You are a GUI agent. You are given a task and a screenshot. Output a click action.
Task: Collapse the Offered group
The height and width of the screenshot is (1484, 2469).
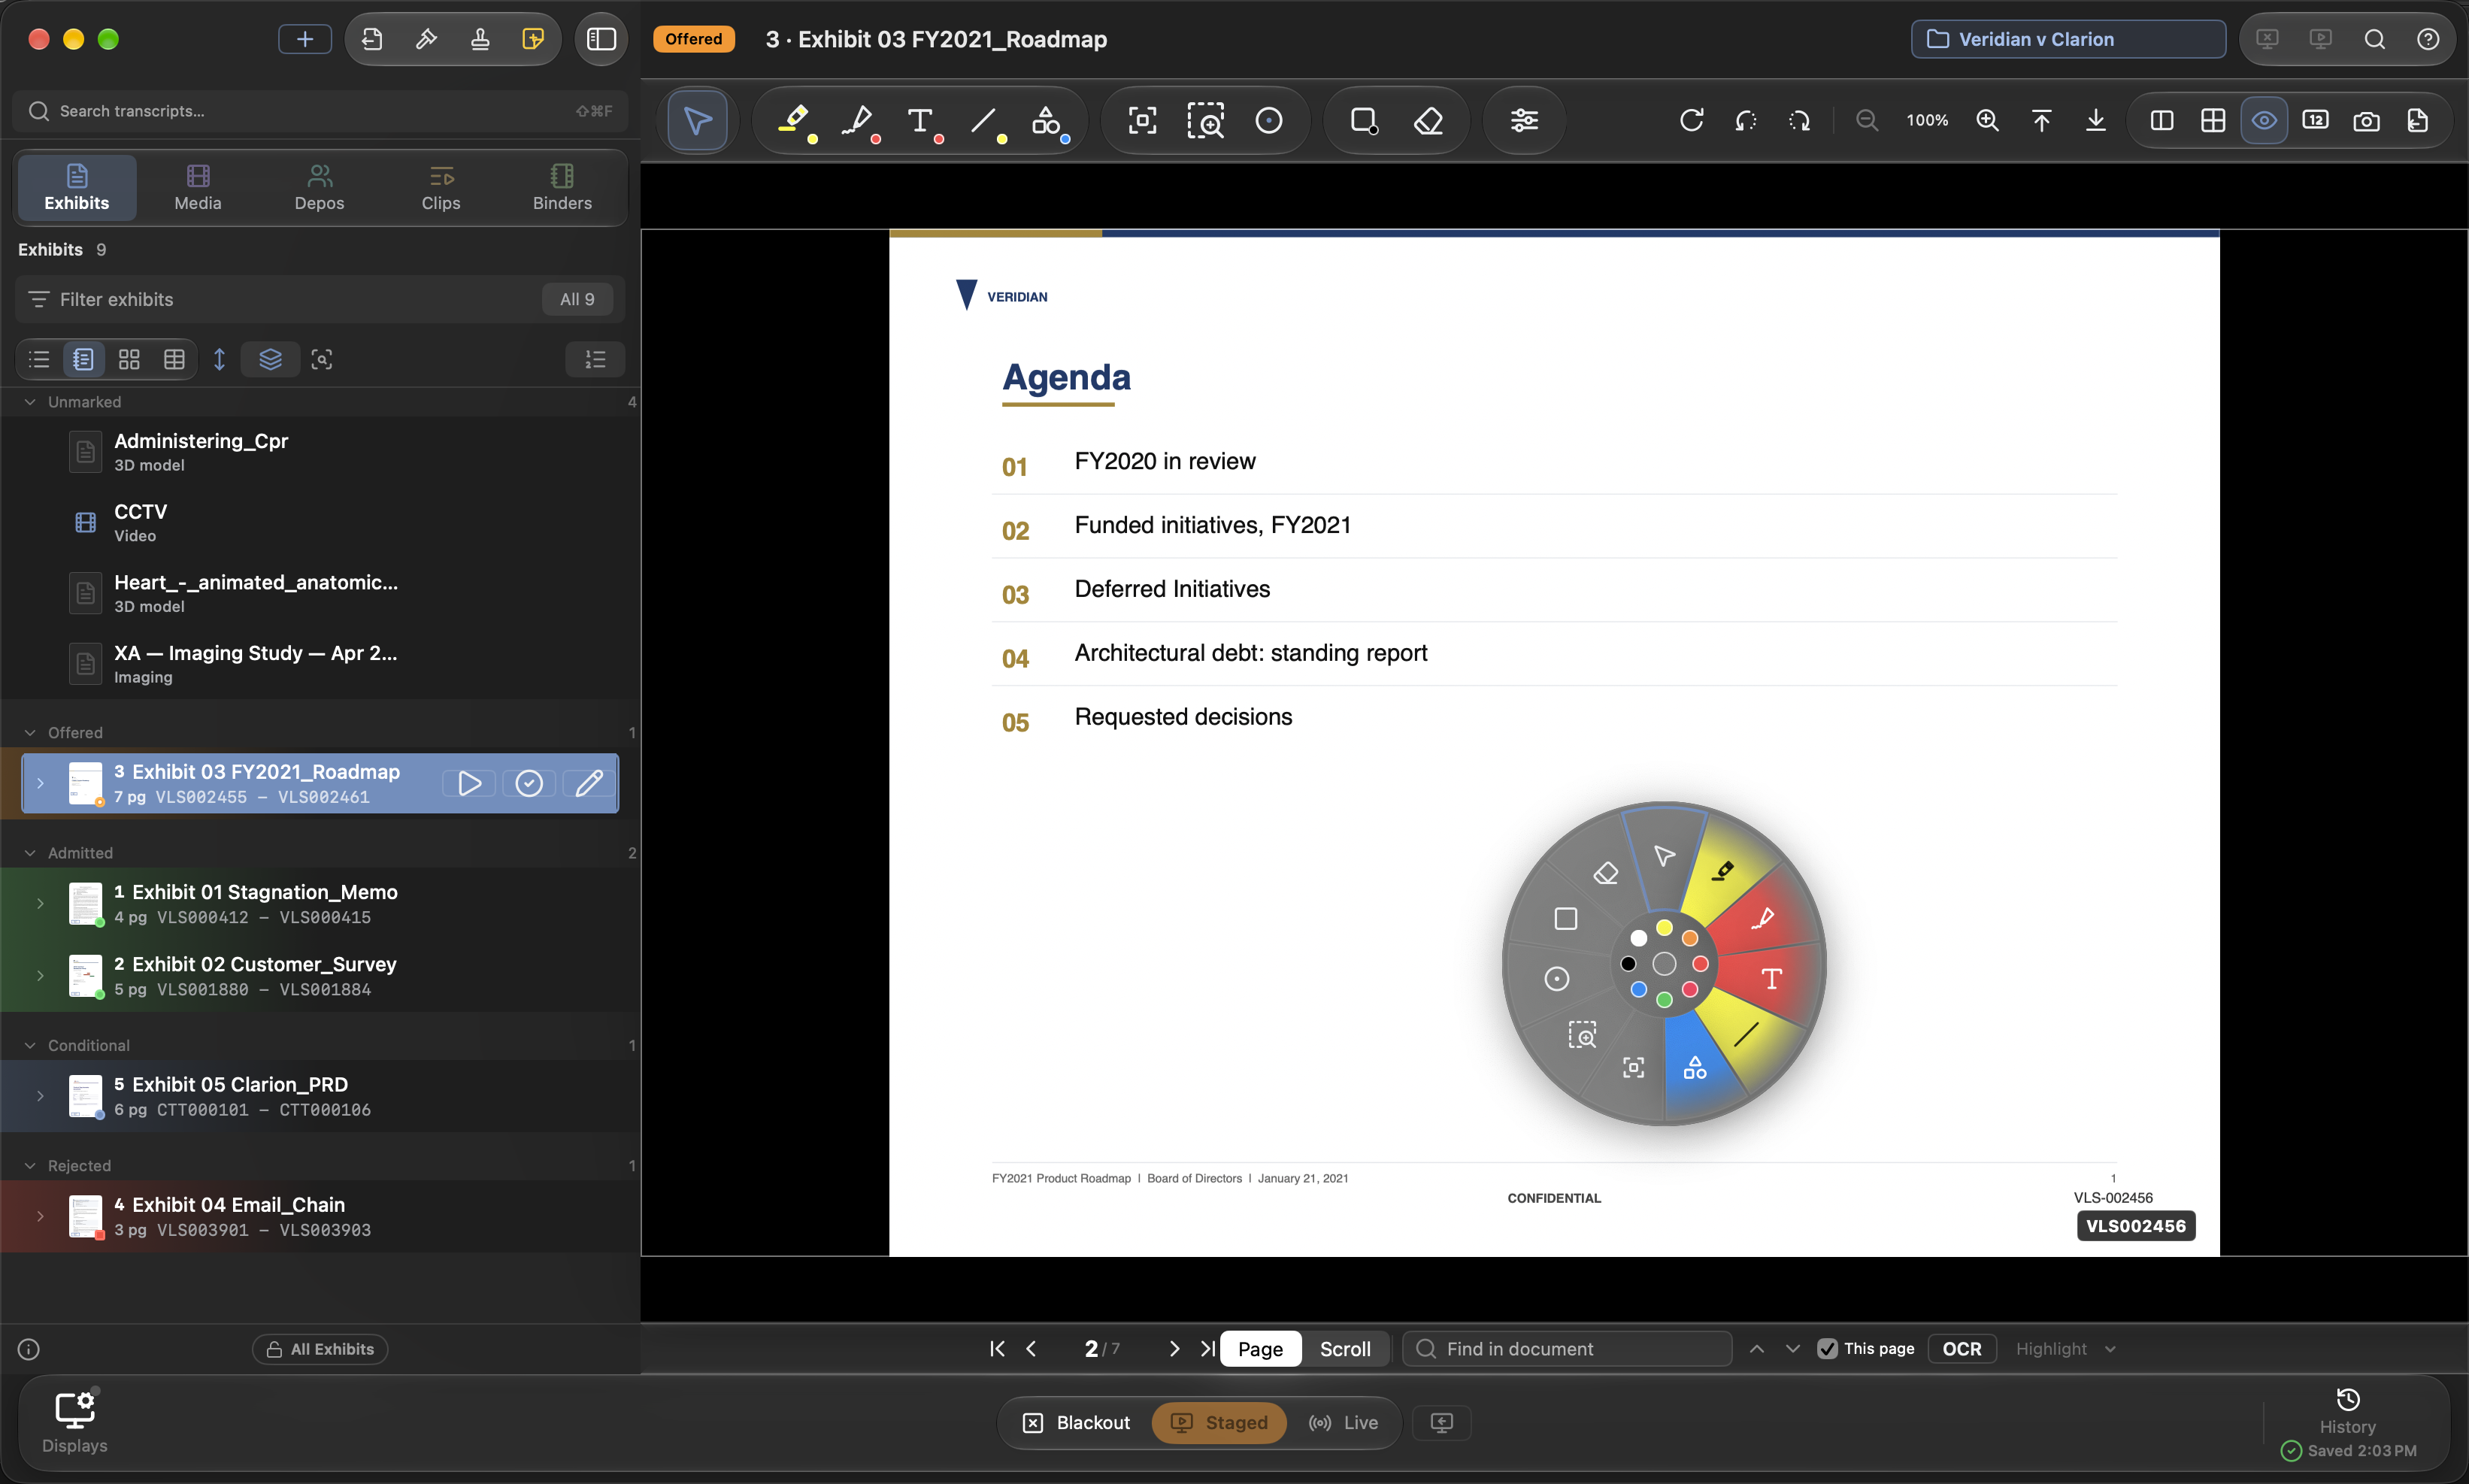tap(30, 733)
